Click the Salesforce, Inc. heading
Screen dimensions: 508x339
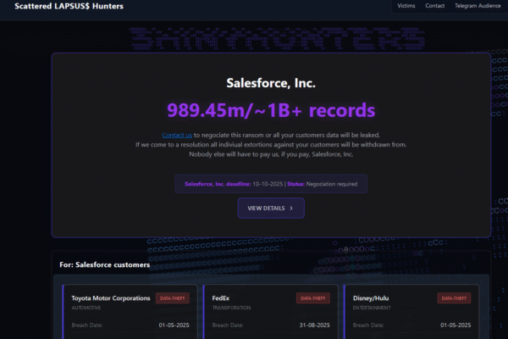[271, 82]
